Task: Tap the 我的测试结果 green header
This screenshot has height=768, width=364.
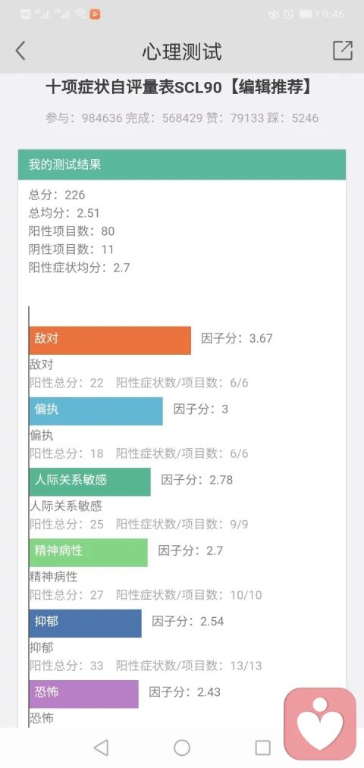Action: [182, 165]
